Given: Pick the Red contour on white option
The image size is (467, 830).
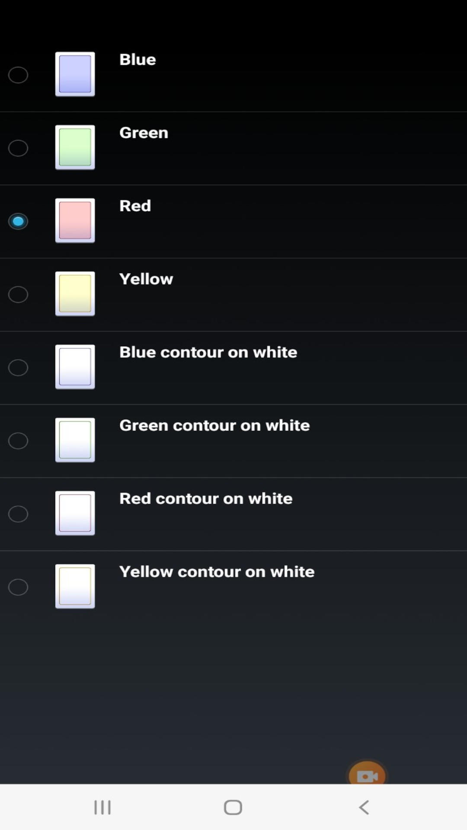Looking at the screenshot, I should pyautogui.click(x=18, y=514).
